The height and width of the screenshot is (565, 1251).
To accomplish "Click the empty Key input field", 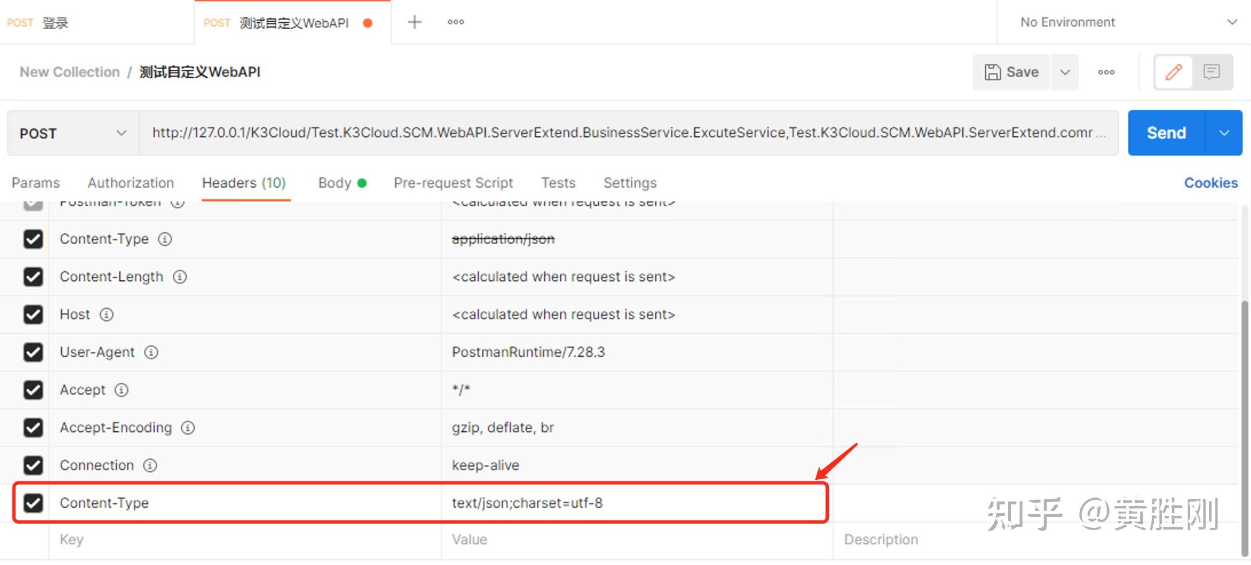I will point(245,540).
